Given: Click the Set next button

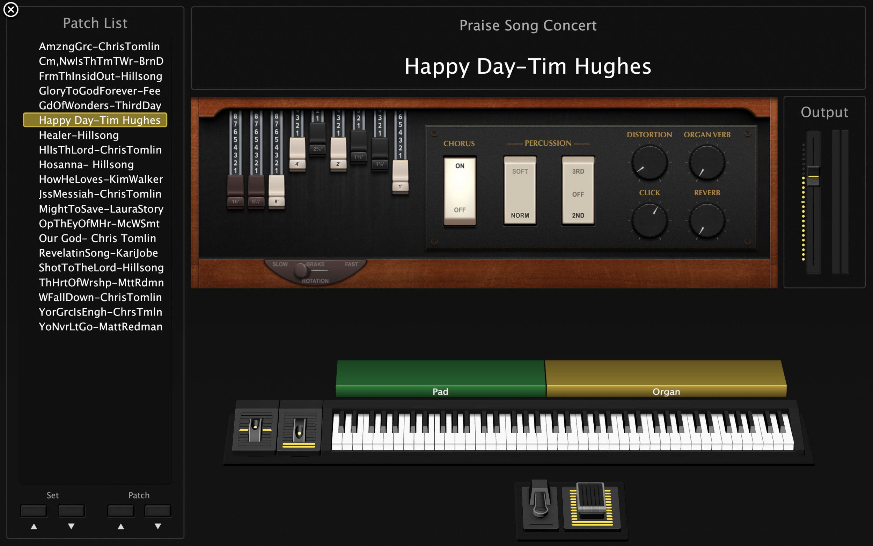Looking at the screenshot, I should click(72, 511).
